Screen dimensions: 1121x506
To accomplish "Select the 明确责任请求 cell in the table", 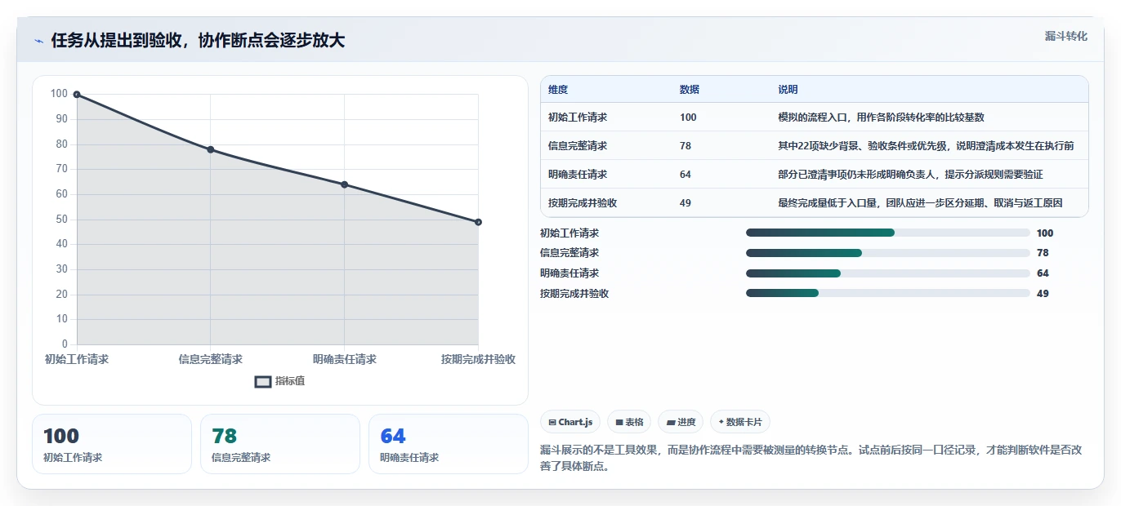I will tap(578, 175).
